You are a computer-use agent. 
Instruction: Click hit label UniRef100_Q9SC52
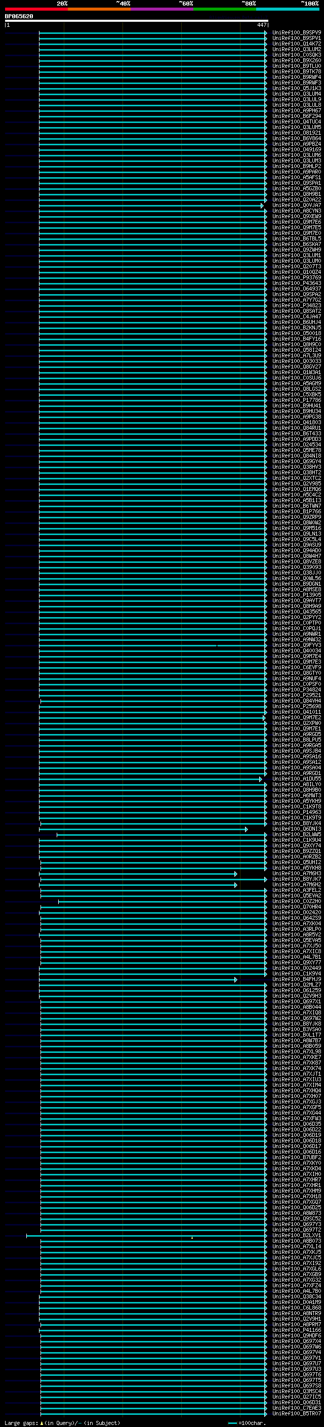[x=297, y=1219]
